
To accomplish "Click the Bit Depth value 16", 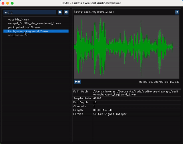I will (137, 102).
